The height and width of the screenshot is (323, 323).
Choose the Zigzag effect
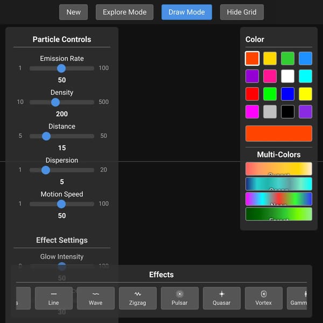pos(138,298)
